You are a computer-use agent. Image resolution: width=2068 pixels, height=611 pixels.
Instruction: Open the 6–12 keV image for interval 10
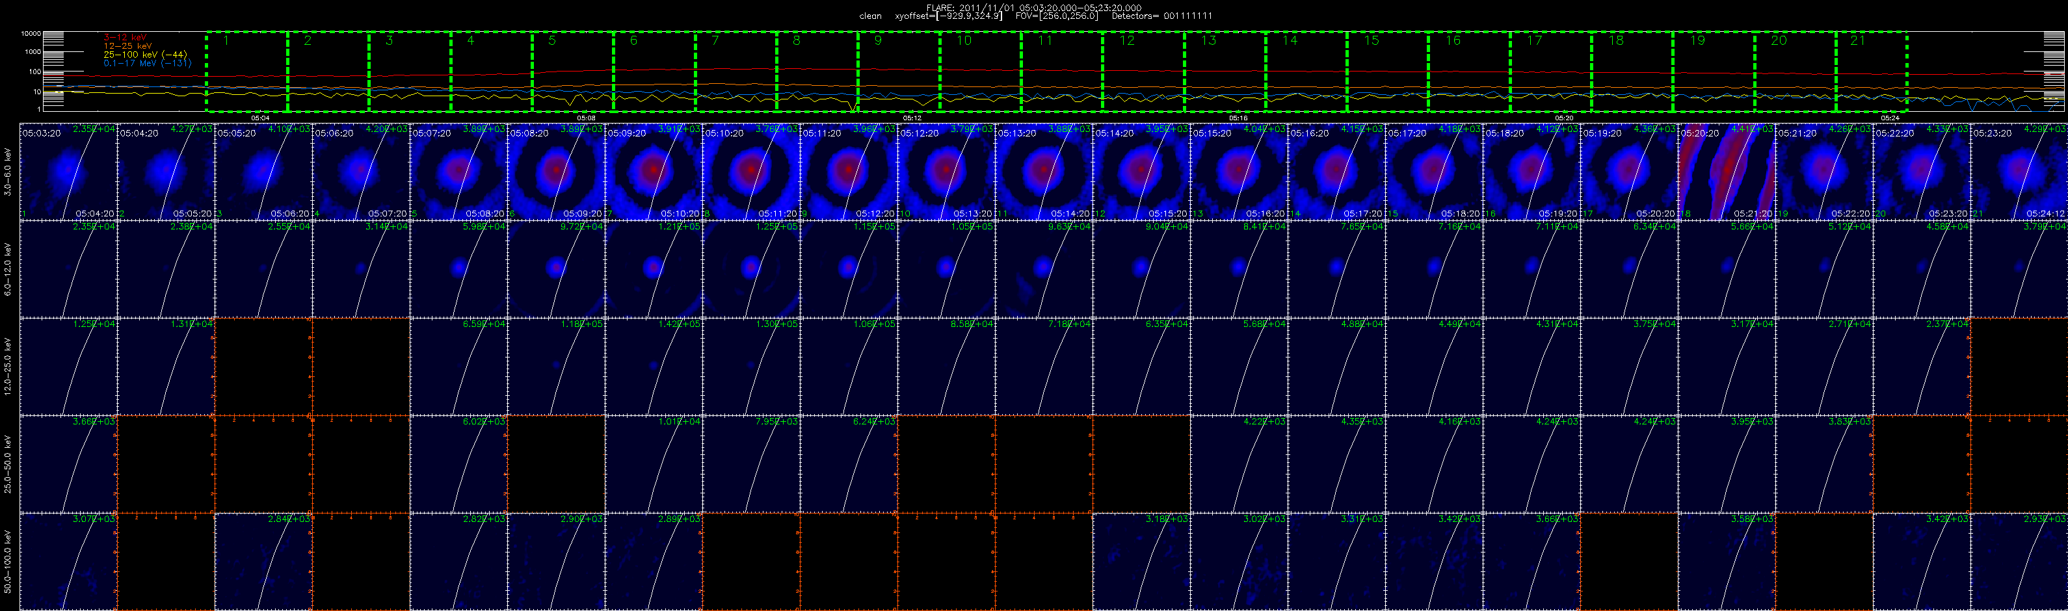pyautogui.click(x=946, y=269)
